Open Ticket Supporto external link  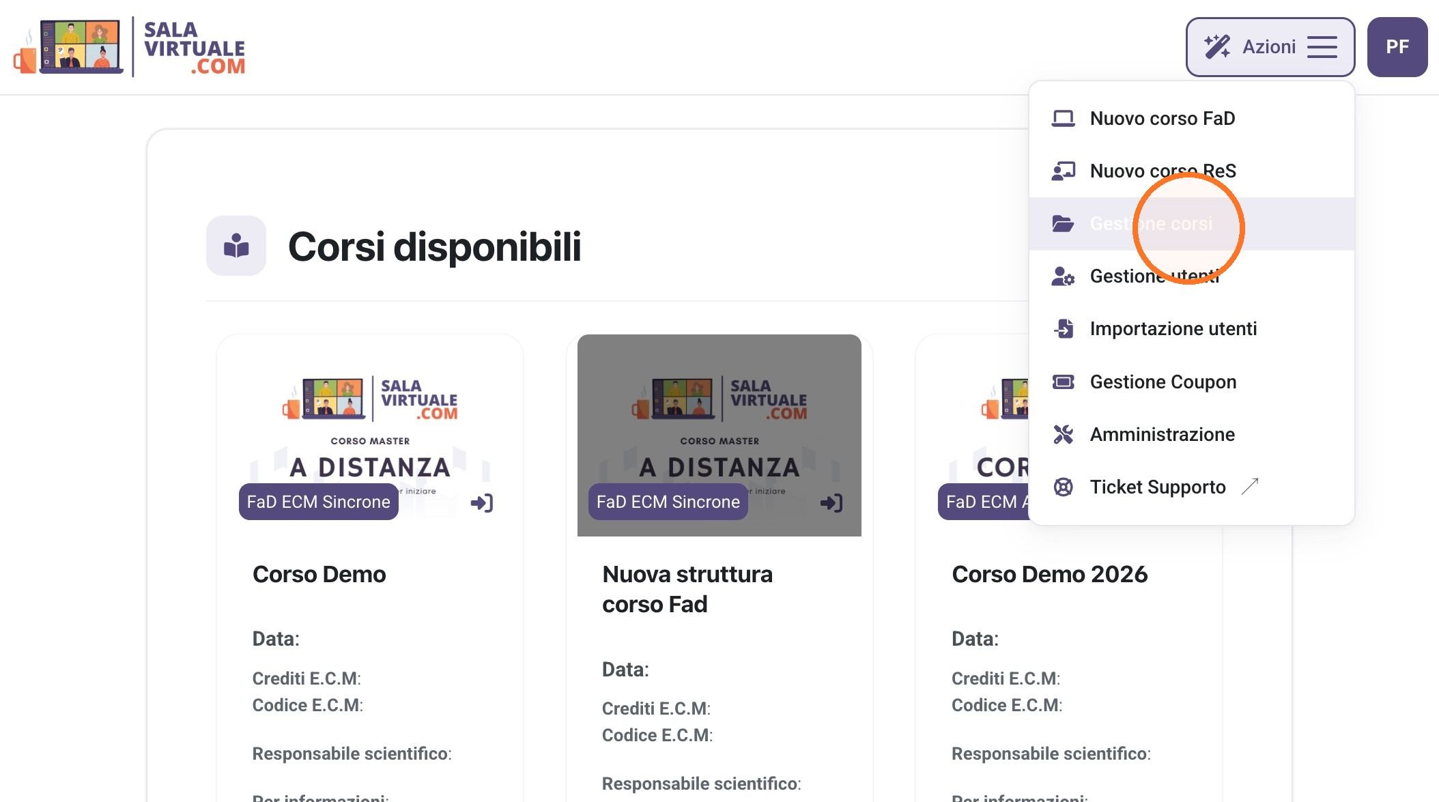[1191, 487]
